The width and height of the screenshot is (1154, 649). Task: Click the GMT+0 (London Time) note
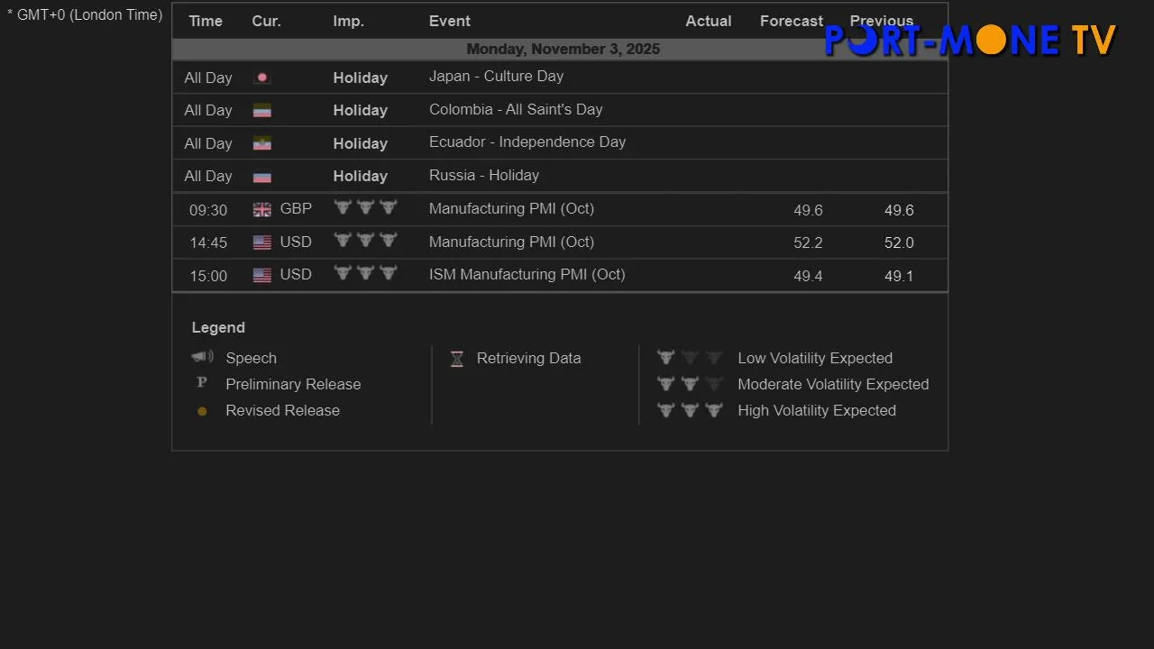point(85,15)
